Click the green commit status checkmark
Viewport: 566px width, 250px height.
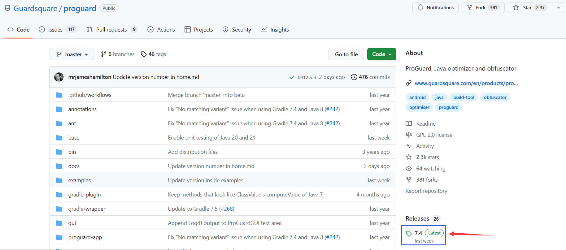292,77
